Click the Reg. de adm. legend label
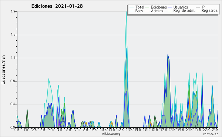The width and height of the screenshot is (222, 137). (x=184, y=11)
